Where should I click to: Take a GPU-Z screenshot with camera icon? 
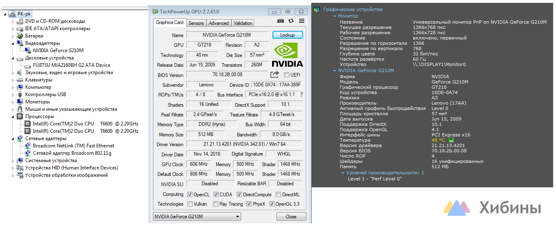pos(281,21)
